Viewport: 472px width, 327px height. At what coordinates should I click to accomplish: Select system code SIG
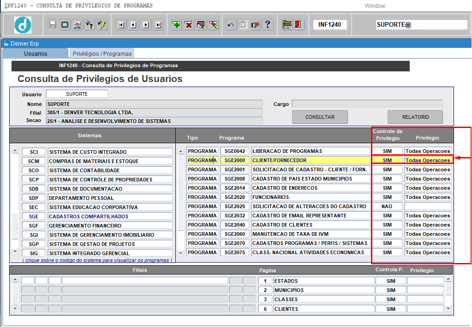tap(34, 253)
